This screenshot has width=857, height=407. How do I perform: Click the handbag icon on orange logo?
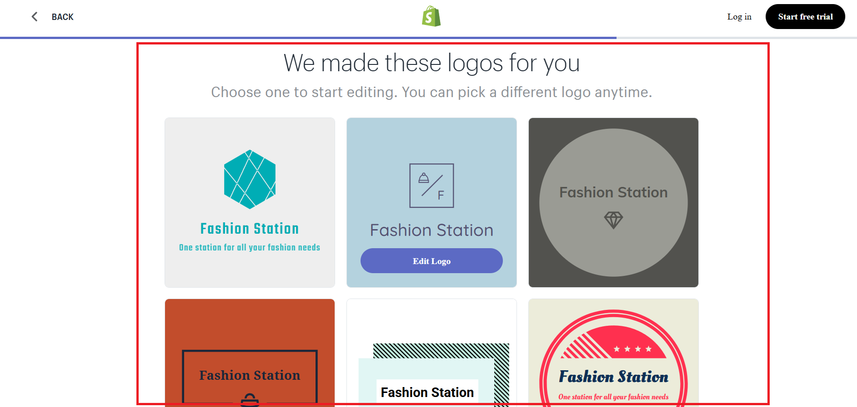[250, 400]
